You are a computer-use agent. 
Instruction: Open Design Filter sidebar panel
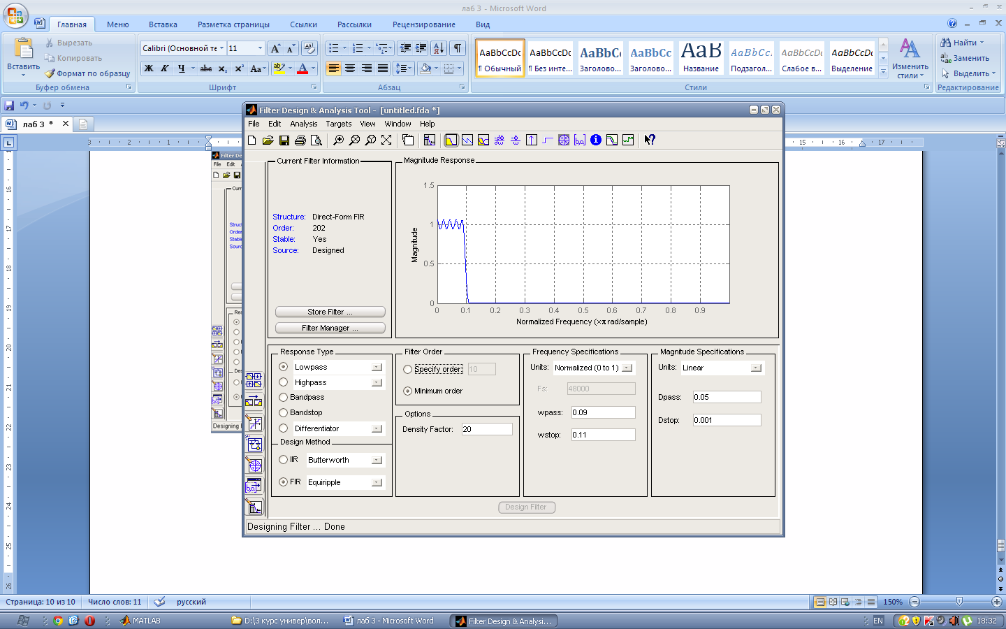click(x=254, y=507)
